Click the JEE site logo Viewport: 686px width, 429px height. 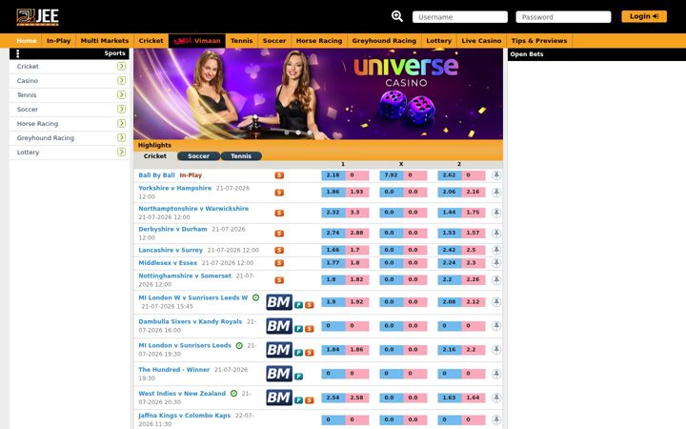[37, 17]
